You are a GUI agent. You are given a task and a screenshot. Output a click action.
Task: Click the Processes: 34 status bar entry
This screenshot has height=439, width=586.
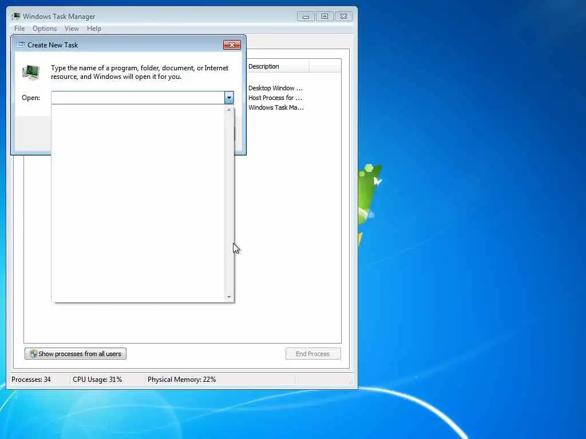click(31, 380)
